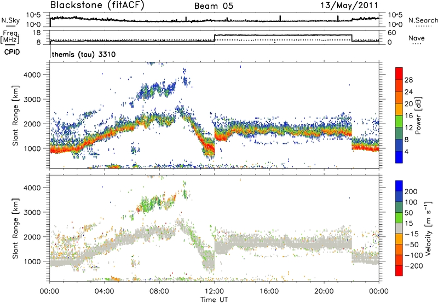Click the 'Nave' legend label
Image resolution: width=438 pixels, height=303 pixels.
point(417,38)
